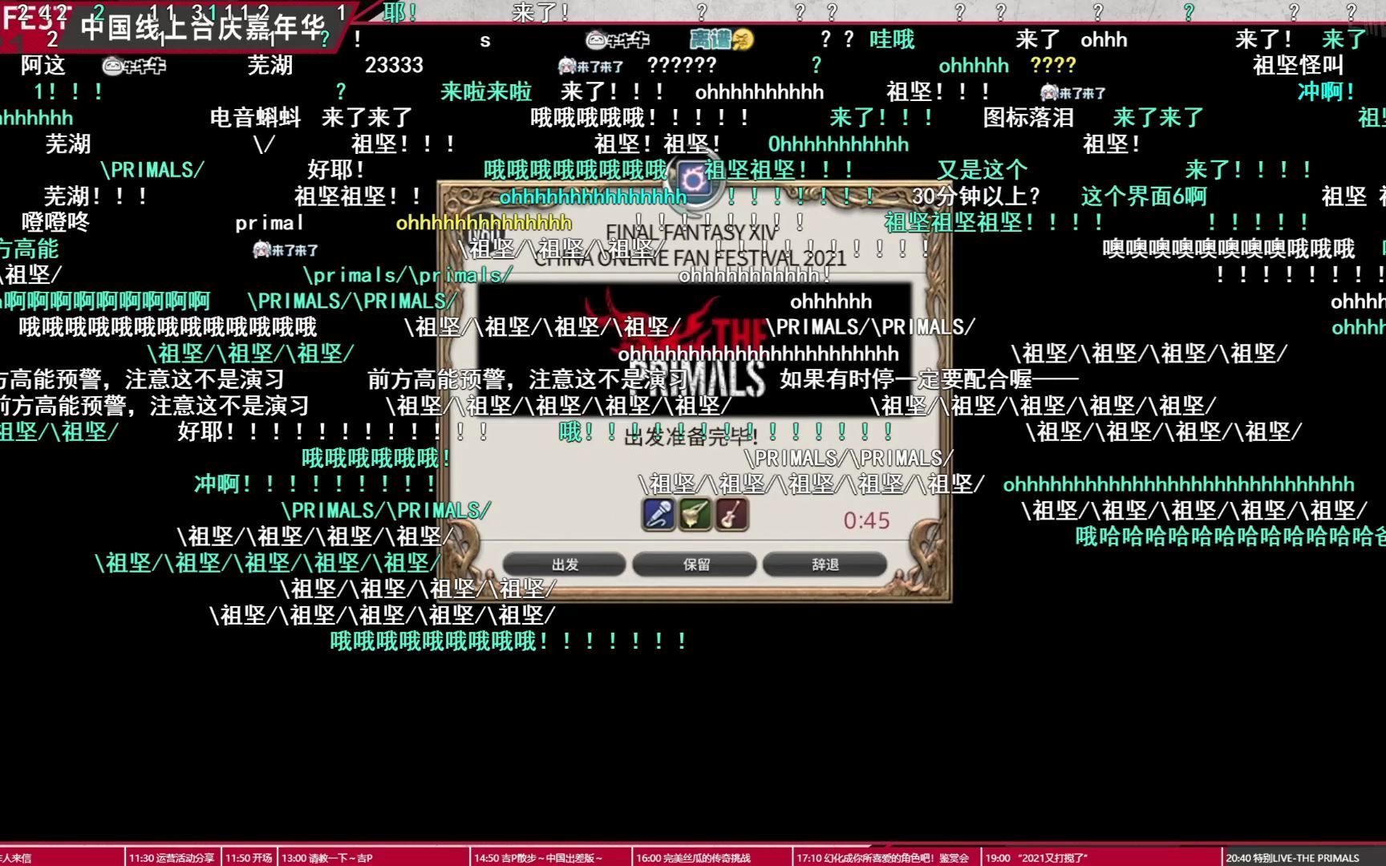The height and width of the screenshot is (866, 1386).
Task: Select schedule entry 11:30 运营活动分享
Action: [172, 858]
